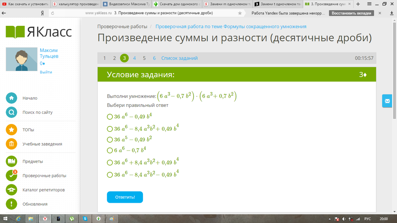397x223 pixels.
Task: Click the blue envelope message icon
Action: [387, 101]
